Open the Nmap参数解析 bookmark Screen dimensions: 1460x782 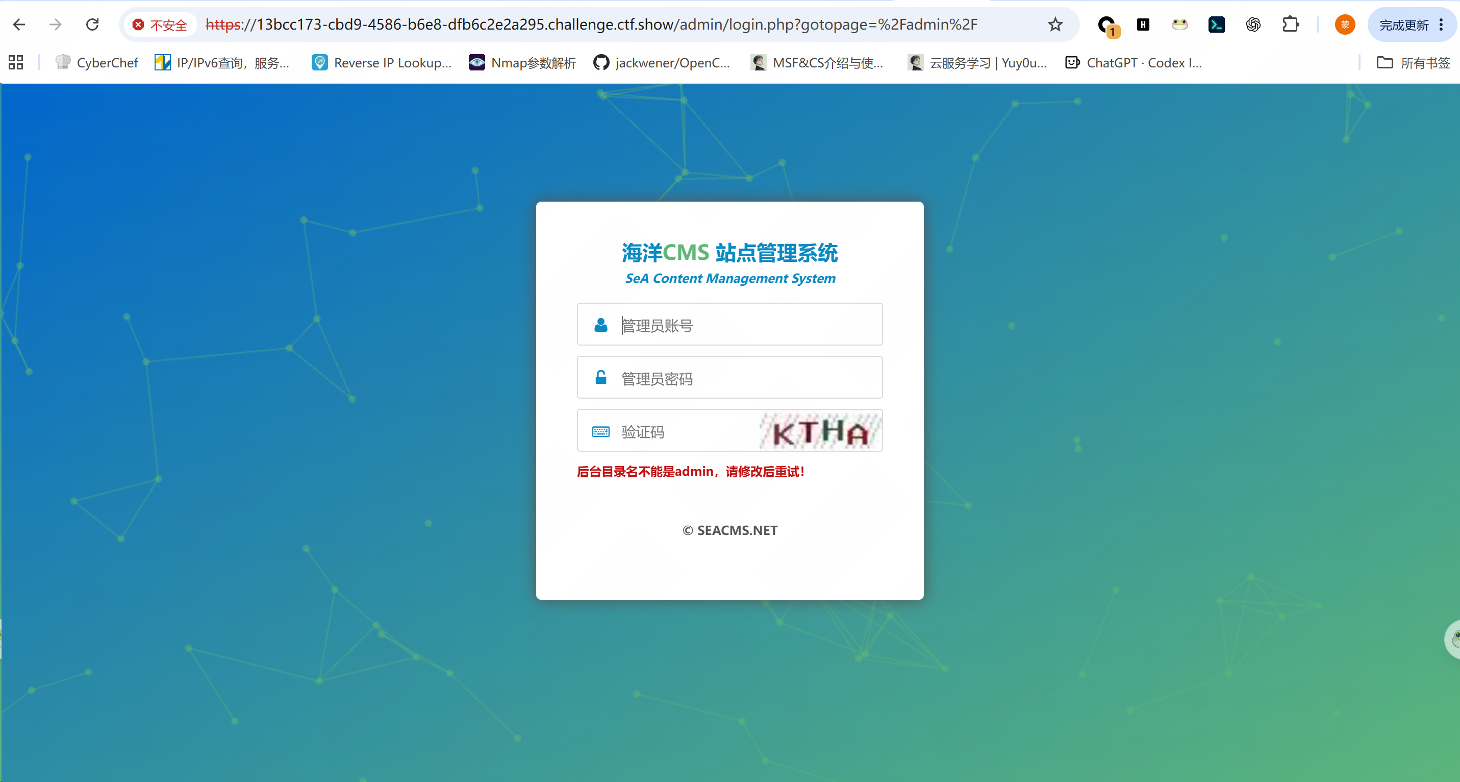click(522, 62)
